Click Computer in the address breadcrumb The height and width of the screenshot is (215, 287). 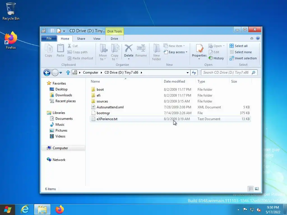[91, 73]
